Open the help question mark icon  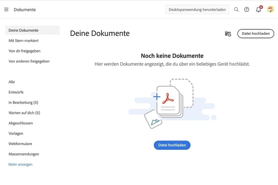246,9
